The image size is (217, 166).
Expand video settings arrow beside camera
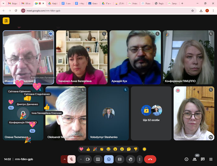(81, 159)
